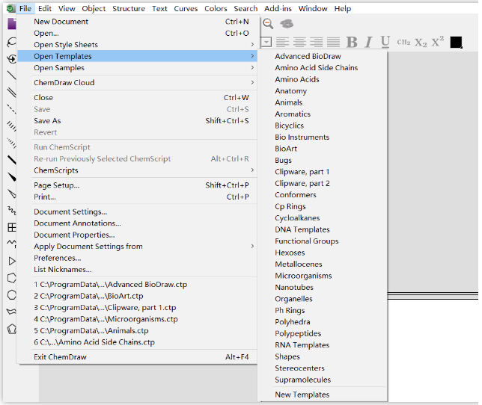This screenshot has width=482, height=405.
Task: Select the Structure Perspective tool
Action: 12,58
